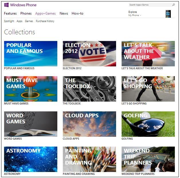Switch to the Spotlight sub-tab

click(9, 21)
